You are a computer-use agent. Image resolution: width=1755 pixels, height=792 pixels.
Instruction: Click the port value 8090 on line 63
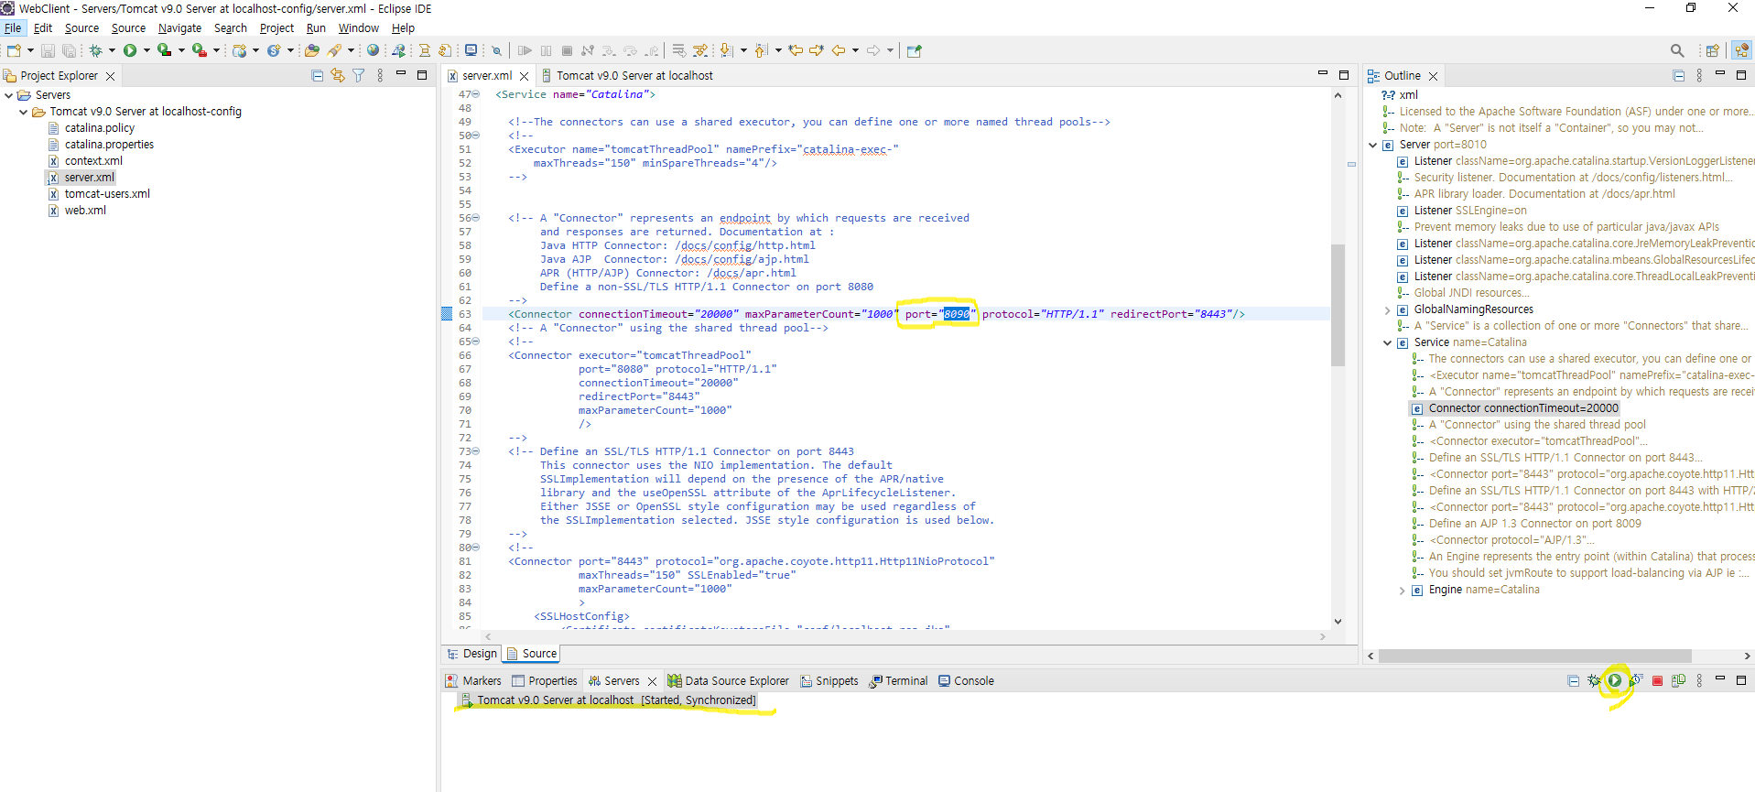(957, 314)
